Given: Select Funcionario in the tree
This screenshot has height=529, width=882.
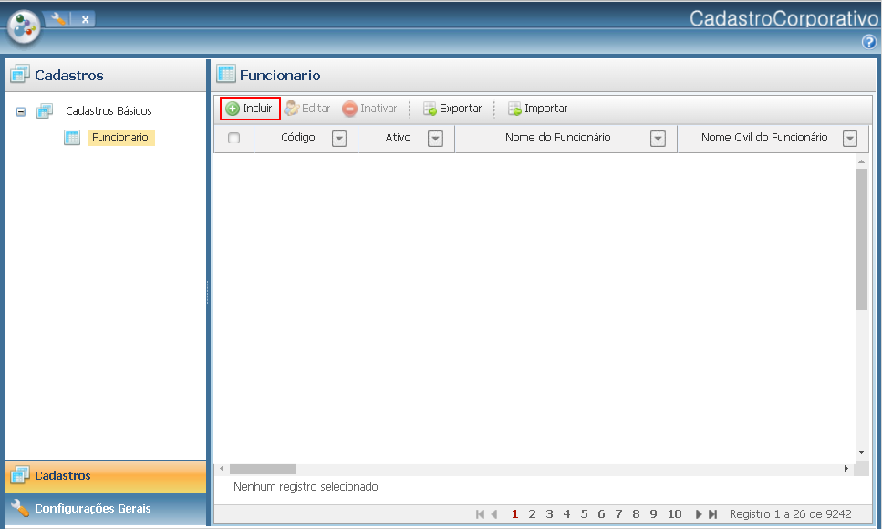Looking at the screenshot, I should tap(119, 138).
